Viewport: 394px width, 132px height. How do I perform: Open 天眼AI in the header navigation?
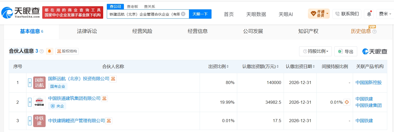click(286, 14)
